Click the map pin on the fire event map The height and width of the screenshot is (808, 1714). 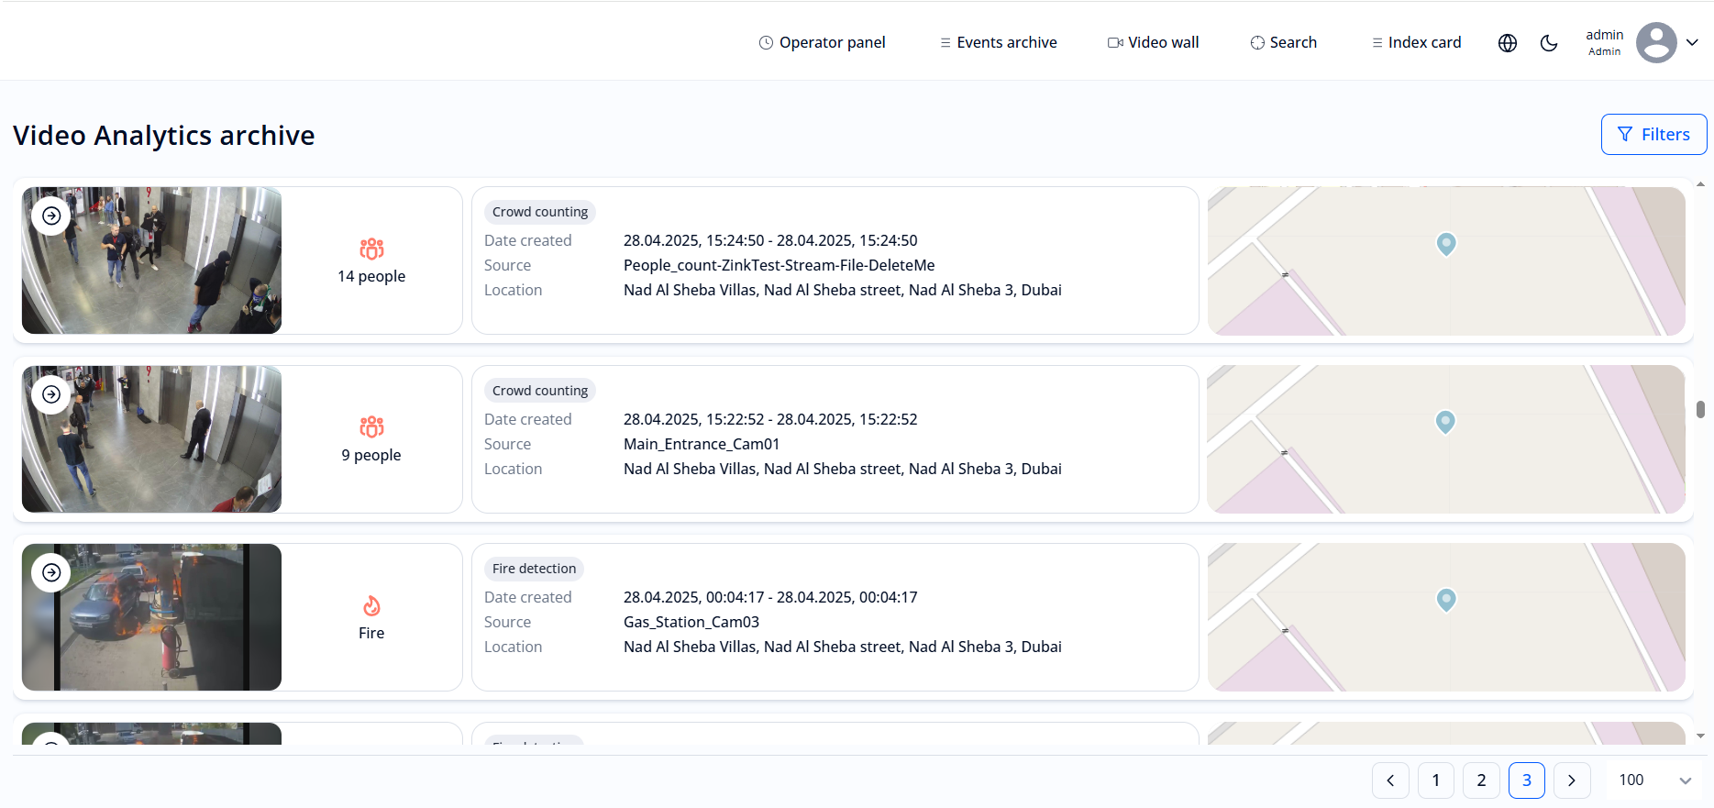(1446, 599)
